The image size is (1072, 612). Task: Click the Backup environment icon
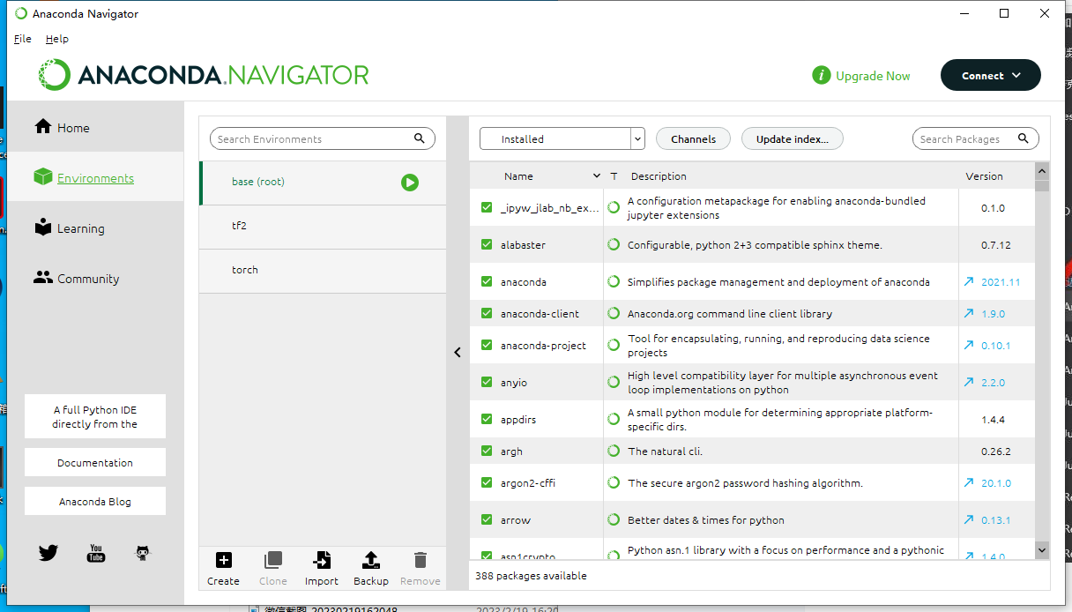tap(371, 560)
